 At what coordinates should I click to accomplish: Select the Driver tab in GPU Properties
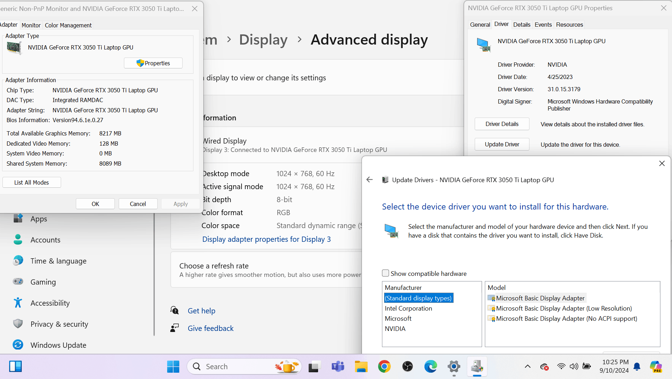[501, 24]
